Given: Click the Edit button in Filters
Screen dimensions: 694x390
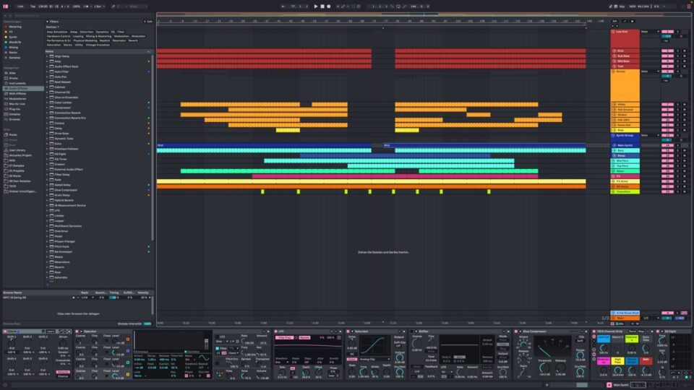Looking at the screenshot, I should (147, 22).
